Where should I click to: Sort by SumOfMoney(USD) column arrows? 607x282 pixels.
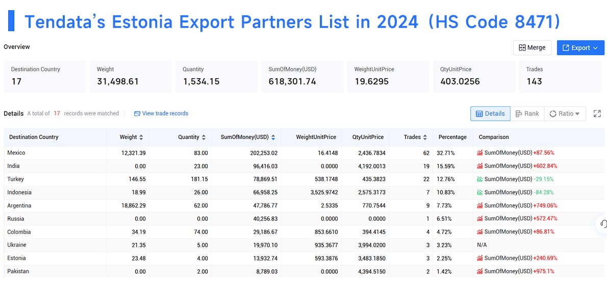point(273,137)
